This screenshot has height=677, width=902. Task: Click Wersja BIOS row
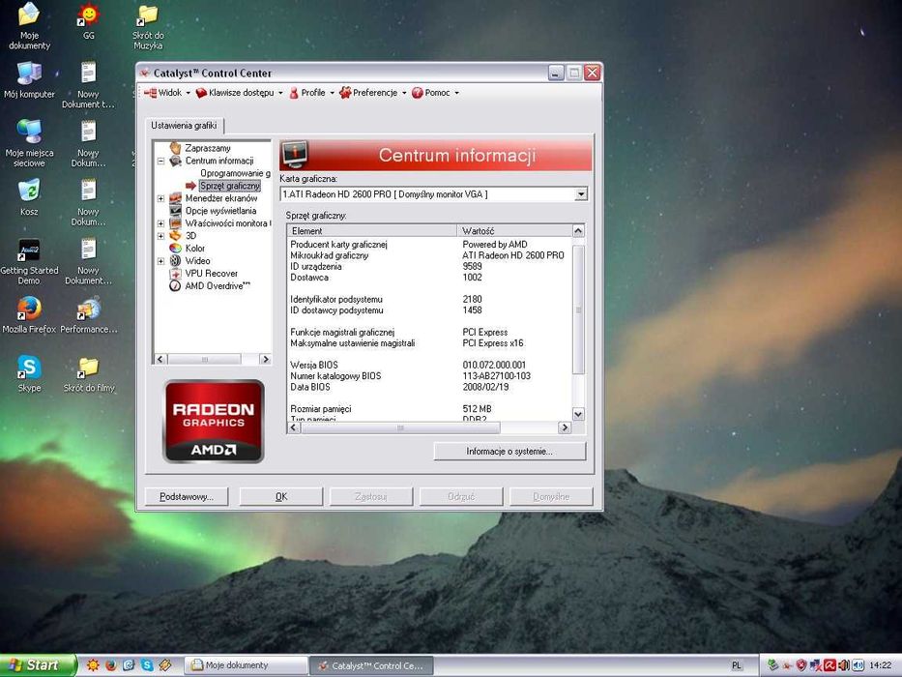[x=429, y=365]
